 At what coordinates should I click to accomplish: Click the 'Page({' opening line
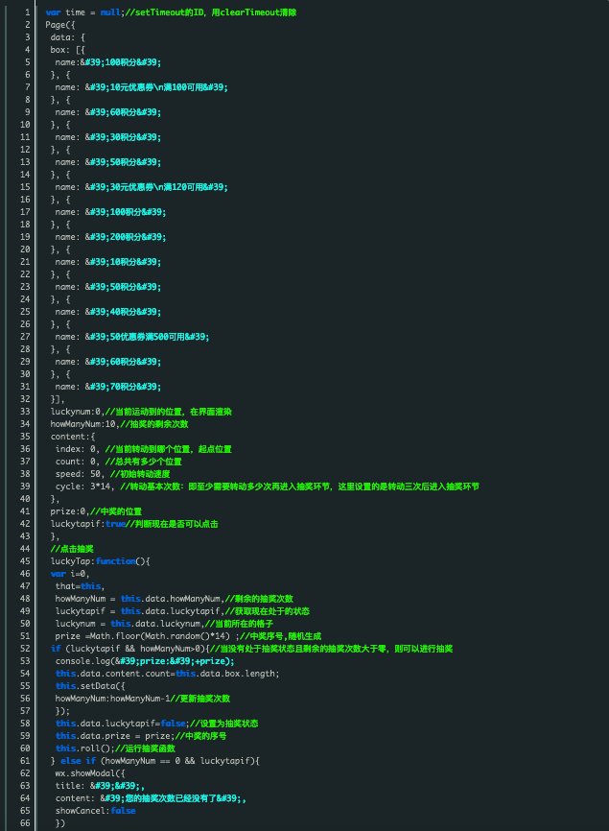(60, 25)
